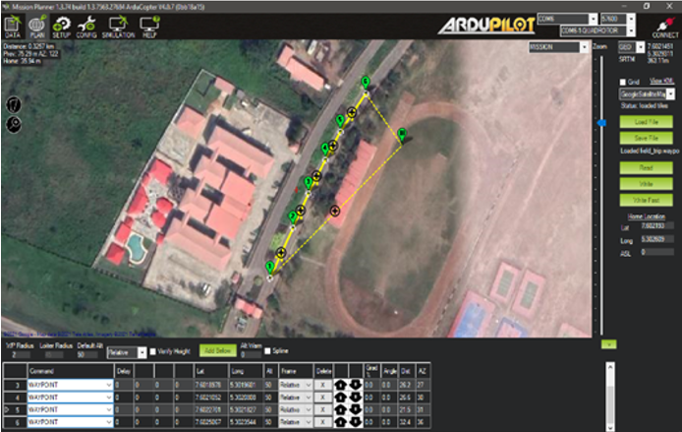Switch to the DATA screen
Image resolution: width=682 pixels, height=432 pixels.
point(13,27)
